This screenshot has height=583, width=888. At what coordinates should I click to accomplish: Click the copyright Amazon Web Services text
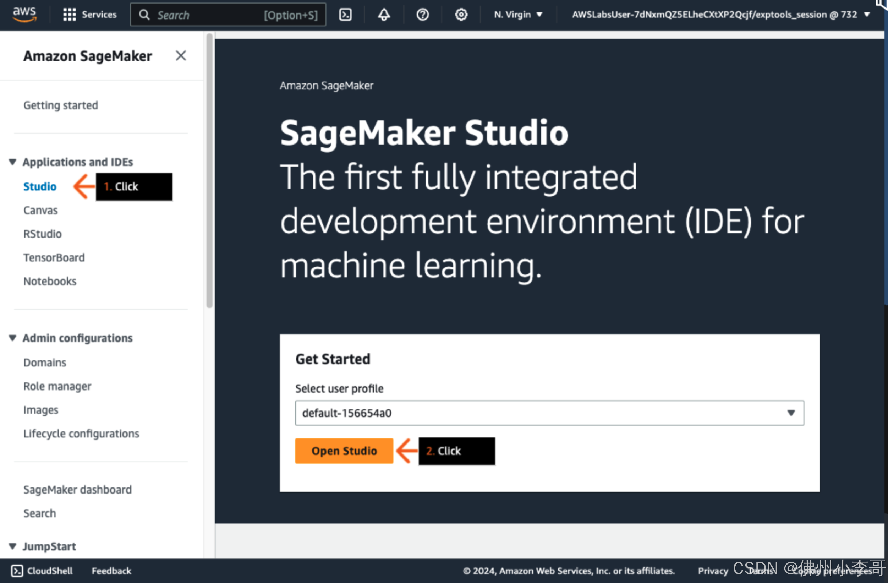569,571
